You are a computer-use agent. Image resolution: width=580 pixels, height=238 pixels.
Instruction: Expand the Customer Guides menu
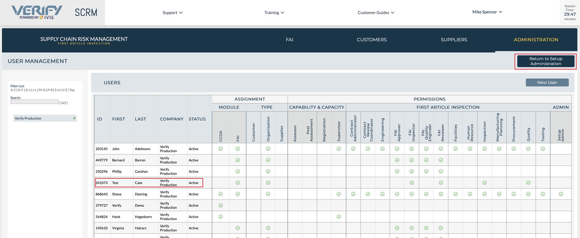(x=376, y=12)
